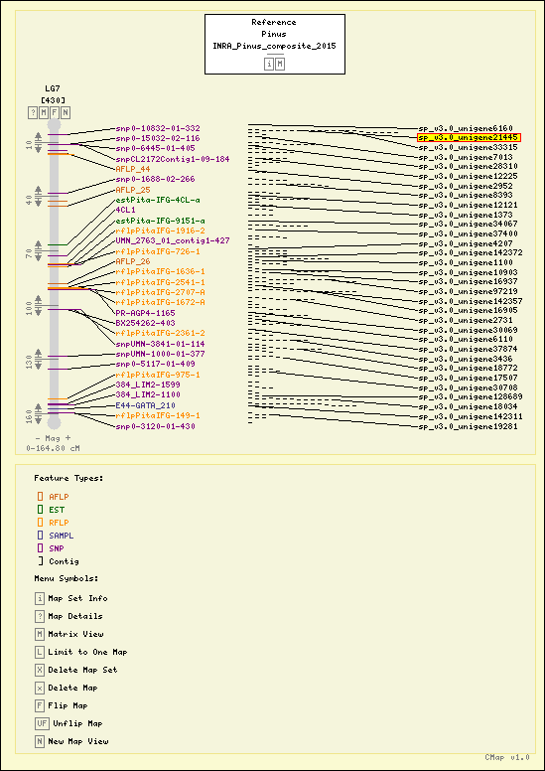Increase magnification with plus sign
The height and width of the screenshot is (771, 545).
tap(68, 437)
